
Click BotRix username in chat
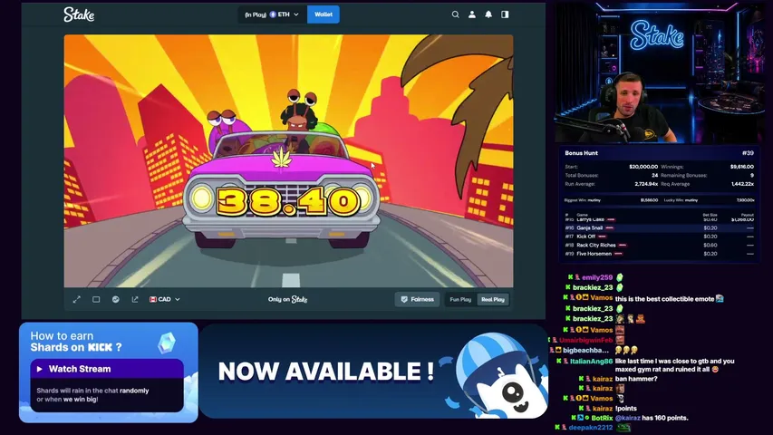(602, 418)
